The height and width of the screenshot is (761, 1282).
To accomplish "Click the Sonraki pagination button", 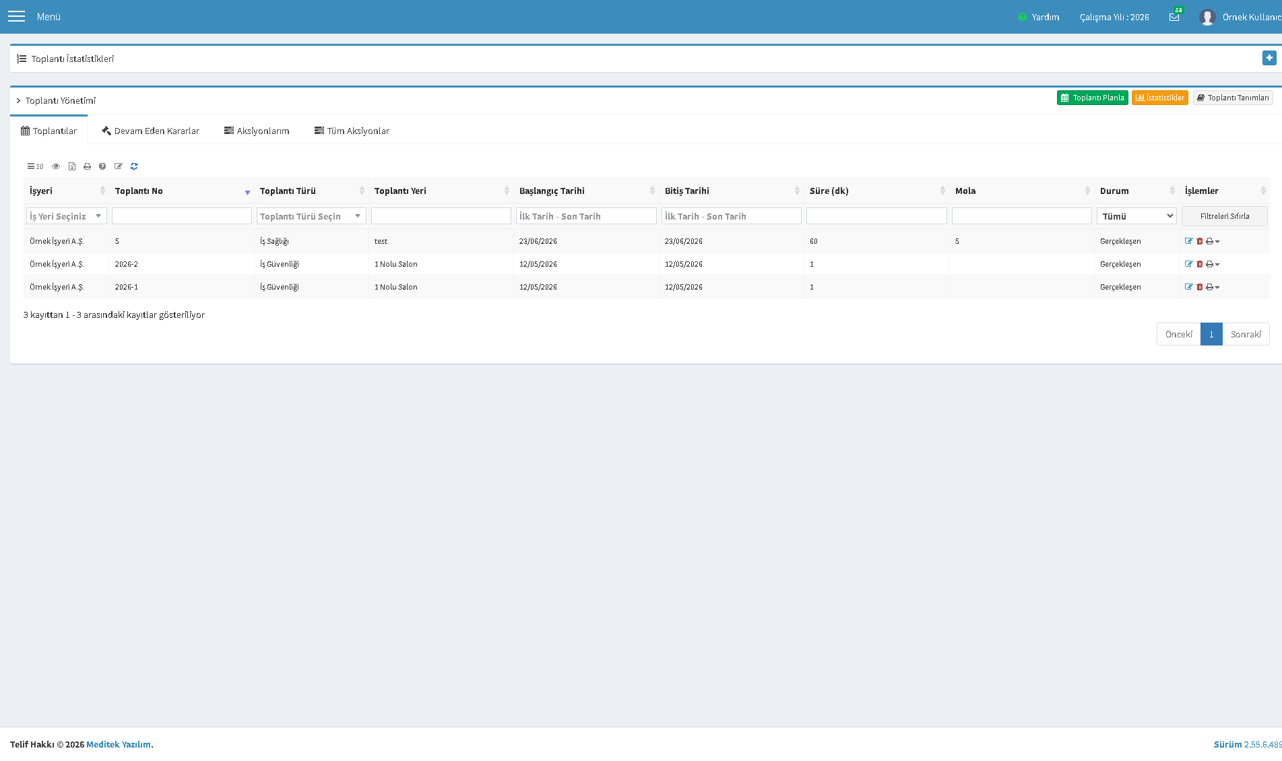I will click(1246, 334).
